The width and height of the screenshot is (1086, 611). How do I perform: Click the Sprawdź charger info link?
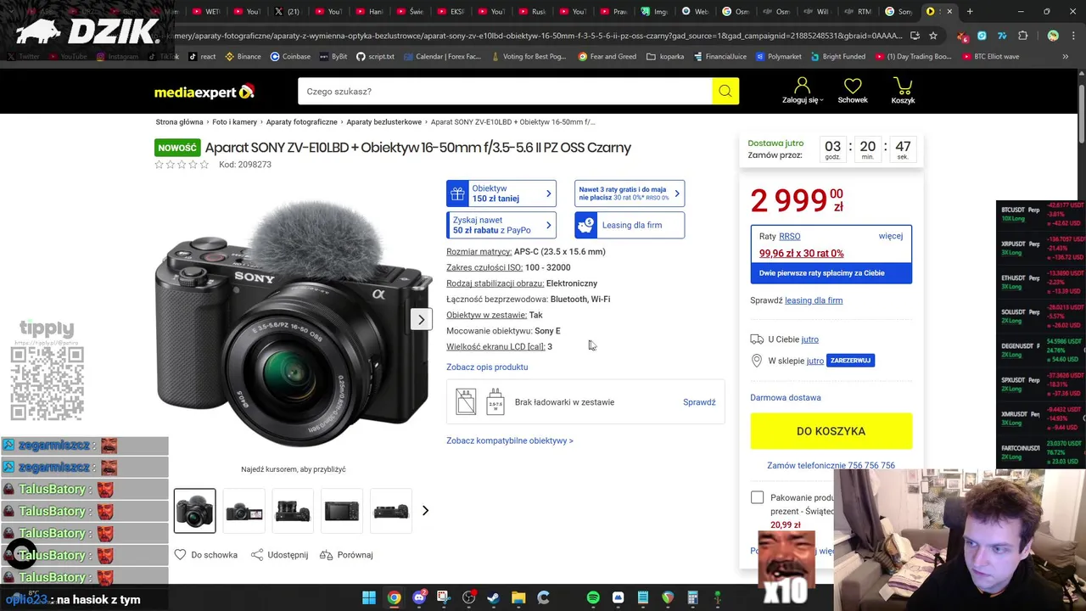tap(699, 402)
